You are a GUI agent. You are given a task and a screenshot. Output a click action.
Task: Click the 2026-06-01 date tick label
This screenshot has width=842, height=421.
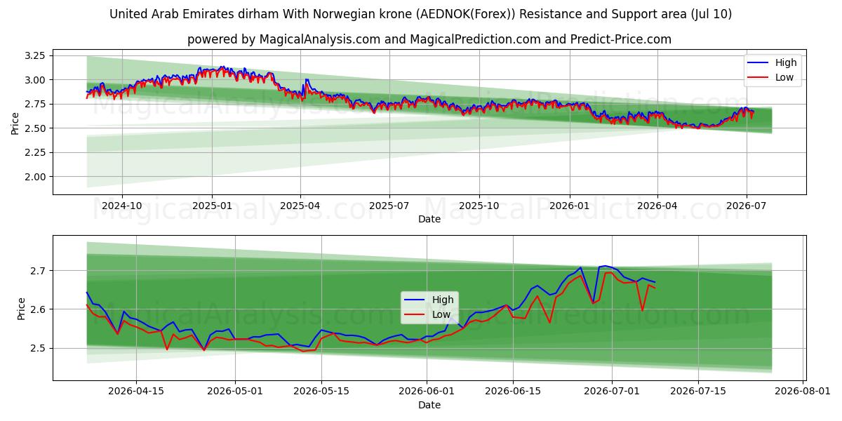pos(427,392)
